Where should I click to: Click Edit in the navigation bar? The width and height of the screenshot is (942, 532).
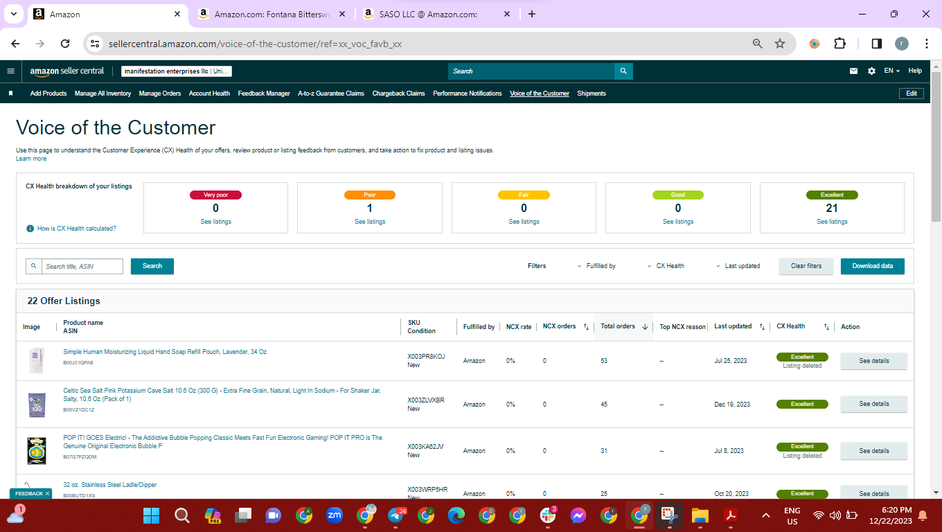911,94
